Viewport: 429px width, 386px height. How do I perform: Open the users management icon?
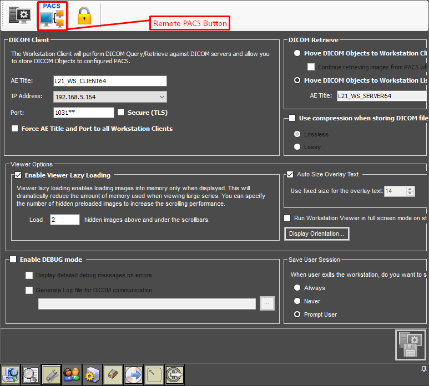(72, 374)
